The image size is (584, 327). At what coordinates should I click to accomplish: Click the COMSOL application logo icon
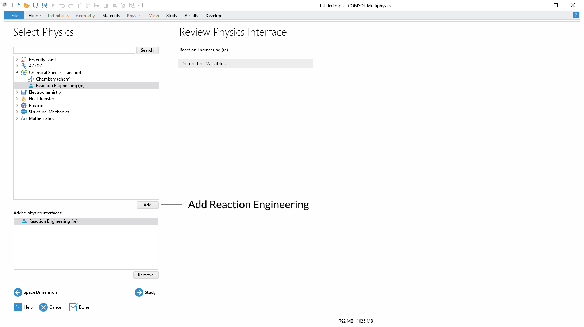click(x=5, y=5)
